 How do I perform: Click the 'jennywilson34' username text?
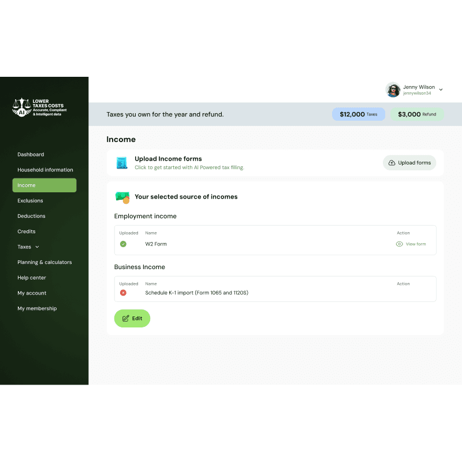coord(417,94)
